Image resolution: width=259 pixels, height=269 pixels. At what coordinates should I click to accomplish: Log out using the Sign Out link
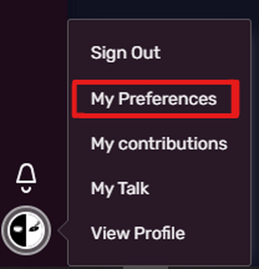tap(126, 53)
